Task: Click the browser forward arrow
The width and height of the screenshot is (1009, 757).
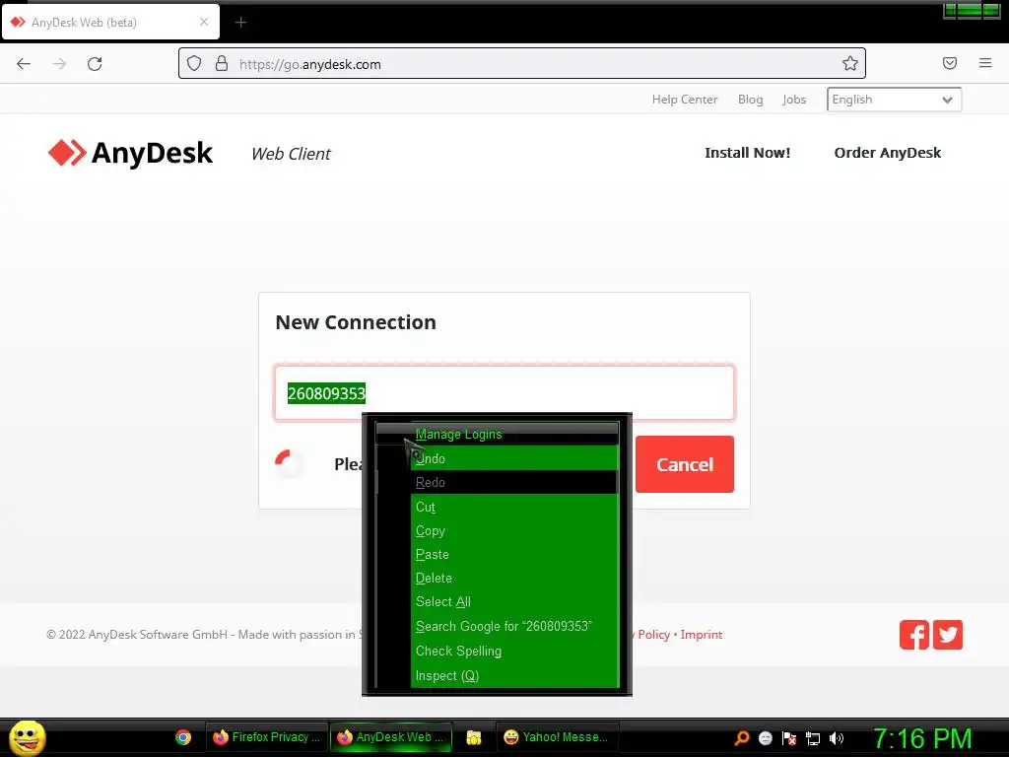Action: [x=59, y=64]
